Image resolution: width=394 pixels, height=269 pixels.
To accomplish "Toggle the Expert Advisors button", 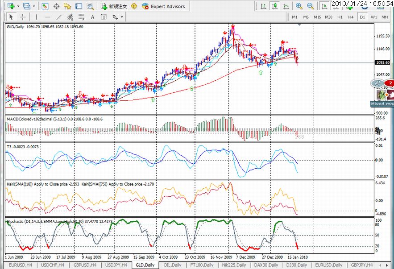I will point(164,6).
